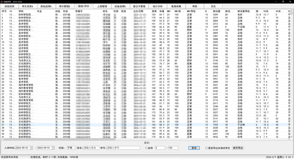Switch to the 学生信息& tab

(x=28, y=6)
